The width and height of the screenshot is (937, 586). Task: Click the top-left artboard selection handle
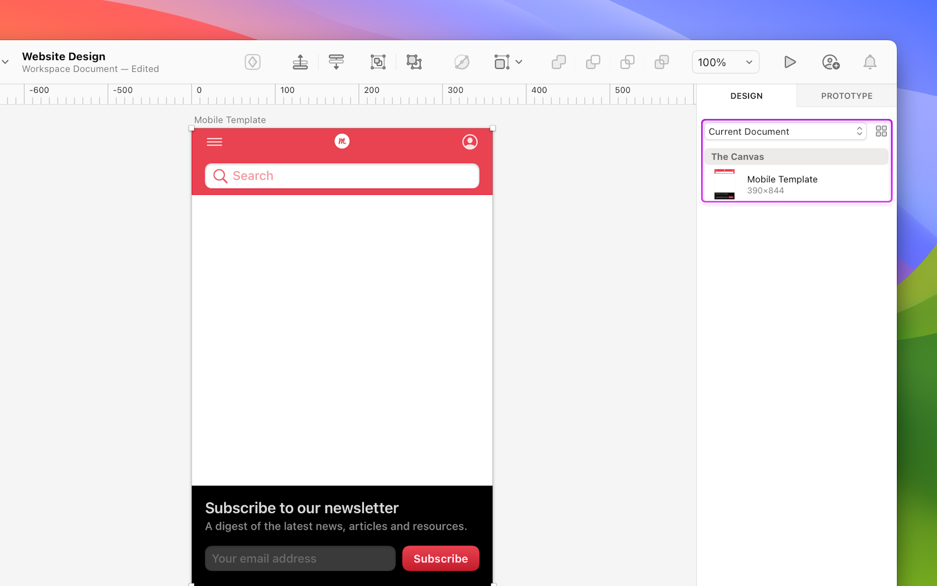click(x=191, y=128)
